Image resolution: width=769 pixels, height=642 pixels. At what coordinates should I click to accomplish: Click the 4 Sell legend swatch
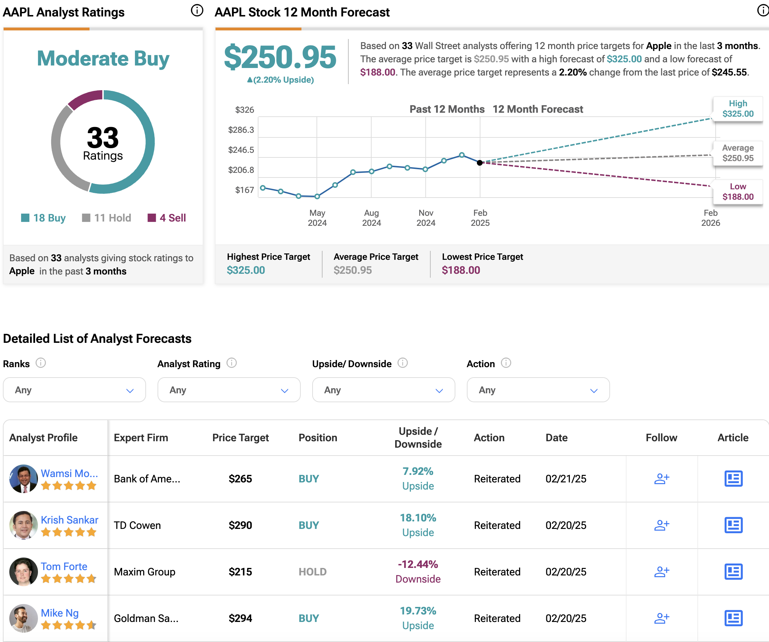pyautogui.click(x=151, y=218)
